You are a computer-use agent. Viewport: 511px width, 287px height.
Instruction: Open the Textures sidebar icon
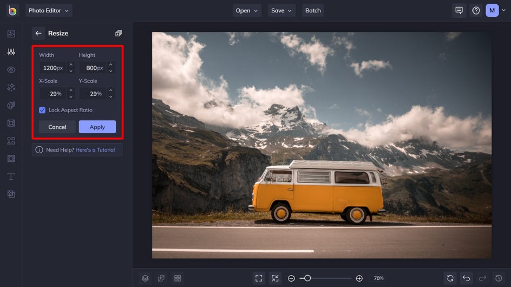[x=11, y=194]
